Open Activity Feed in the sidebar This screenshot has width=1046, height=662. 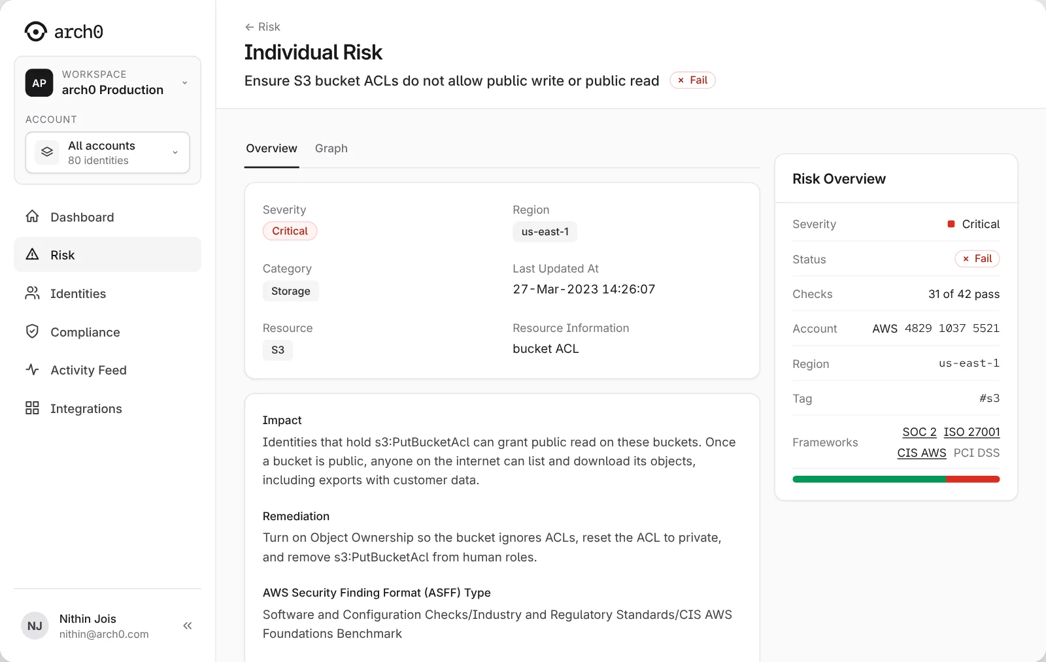(x=108, y=370)
